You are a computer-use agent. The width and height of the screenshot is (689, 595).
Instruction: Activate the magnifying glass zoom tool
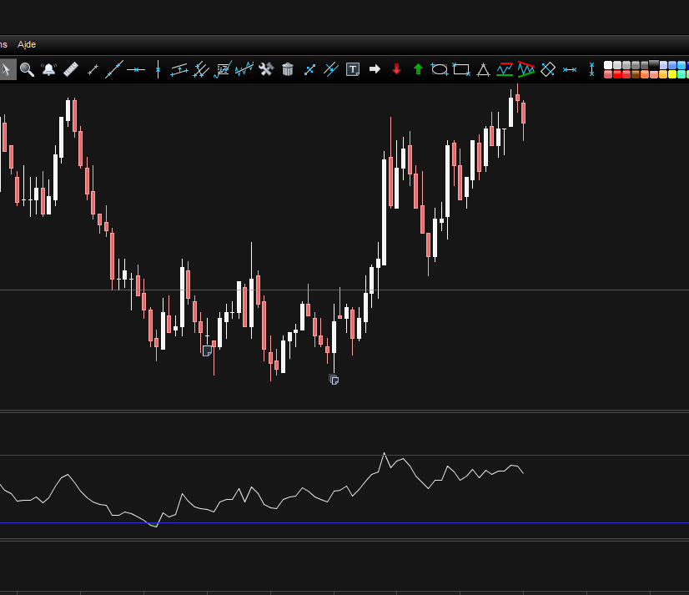27,69
